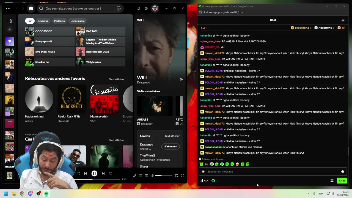Send message with the green Chat button

tap(342, 181)
